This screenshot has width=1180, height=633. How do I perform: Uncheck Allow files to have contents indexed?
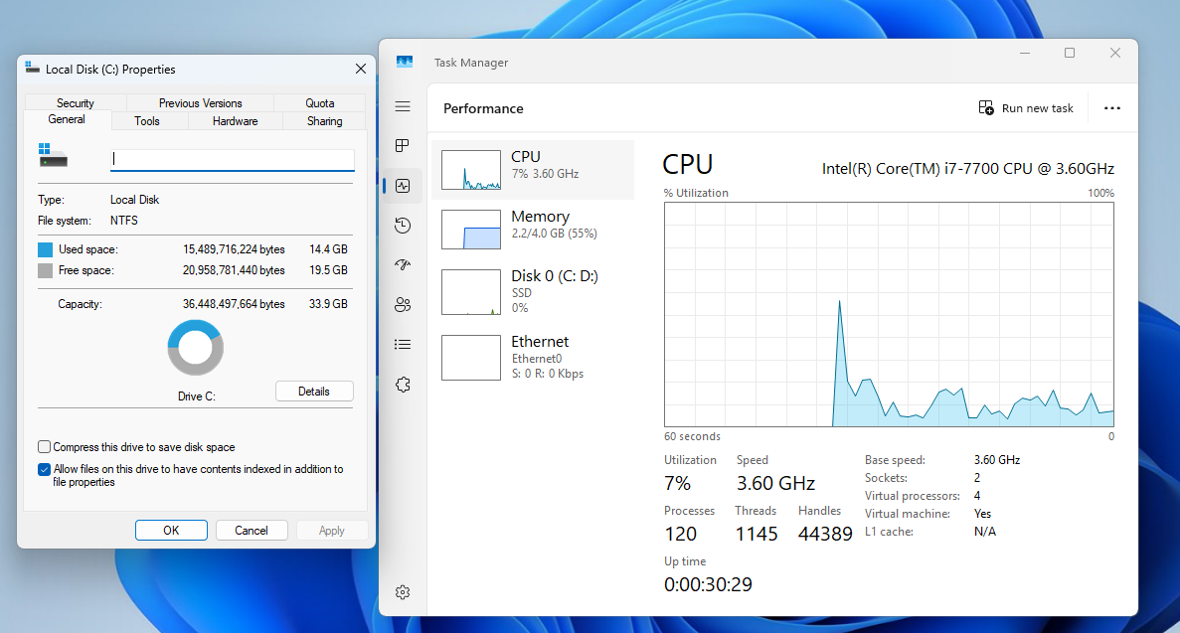coord(45,469)
